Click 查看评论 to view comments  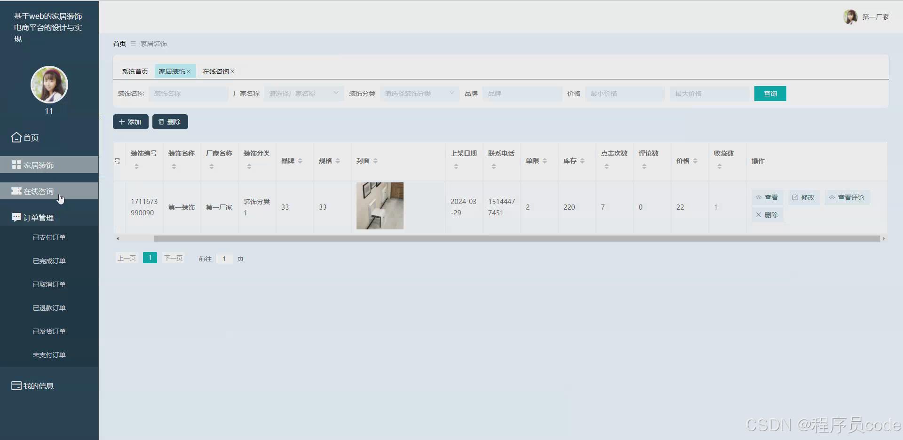coord(847,197)
